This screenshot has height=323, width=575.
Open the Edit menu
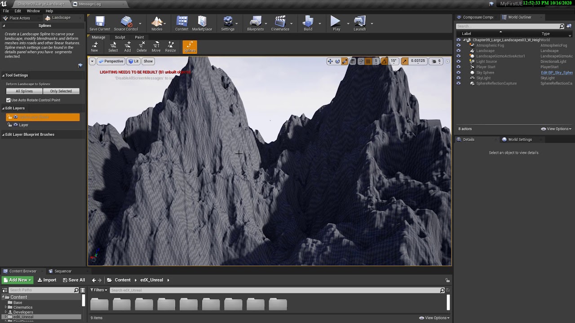[18, 11]
